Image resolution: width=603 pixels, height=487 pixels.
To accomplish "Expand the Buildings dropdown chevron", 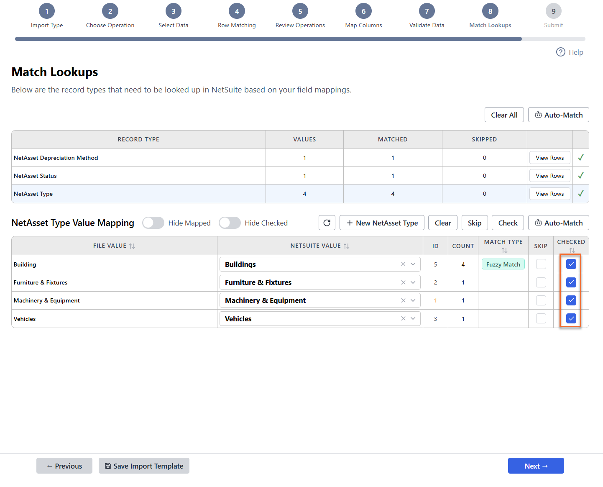I will coord(413,264).
